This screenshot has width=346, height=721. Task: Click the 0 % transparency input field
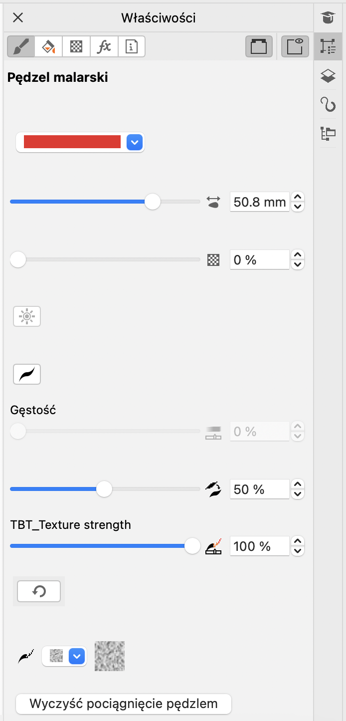click(x=259, y=259)
